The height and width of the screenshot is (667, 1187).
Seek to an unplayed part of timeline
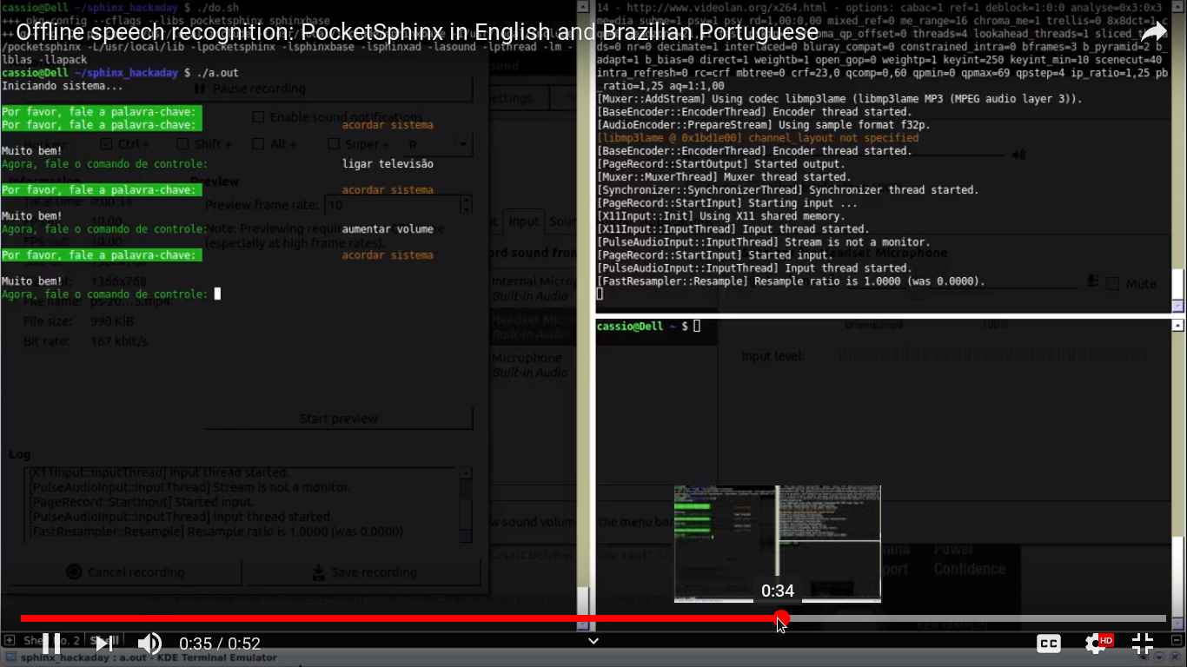click(978, 618)
